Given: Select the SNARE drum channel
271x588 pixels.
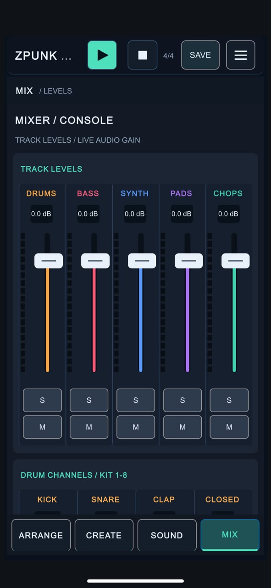Looking at the screenshot, I should [x=105, y=499].
